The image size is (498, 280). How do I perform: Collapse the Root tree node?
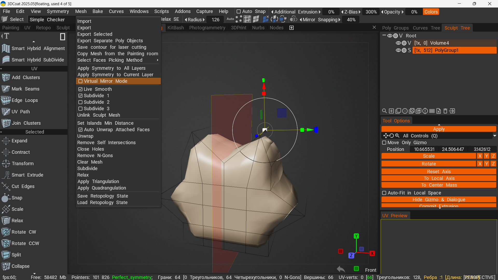click(x=384, y=36)
